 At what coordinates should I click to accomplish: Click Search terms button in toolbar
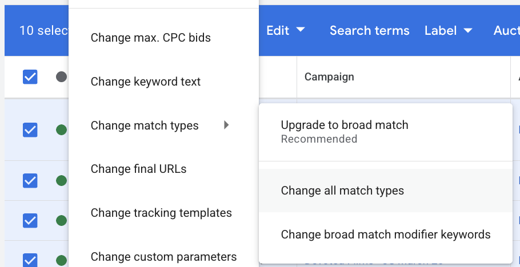(x=369, y=31)
